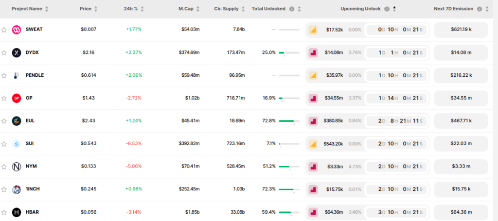This screenshot has height=221, width=498.
Task: Click the PENDLE token logo
Action: click(17, 75)
